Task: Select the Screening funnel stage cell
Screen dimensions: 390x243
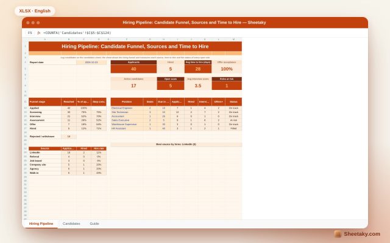Action: point(45,112)
